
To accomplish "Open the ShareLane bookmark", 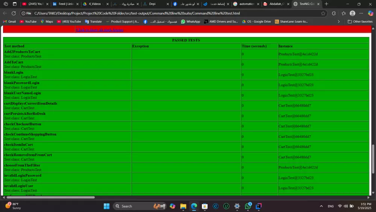I will click(x=291, y=21).
